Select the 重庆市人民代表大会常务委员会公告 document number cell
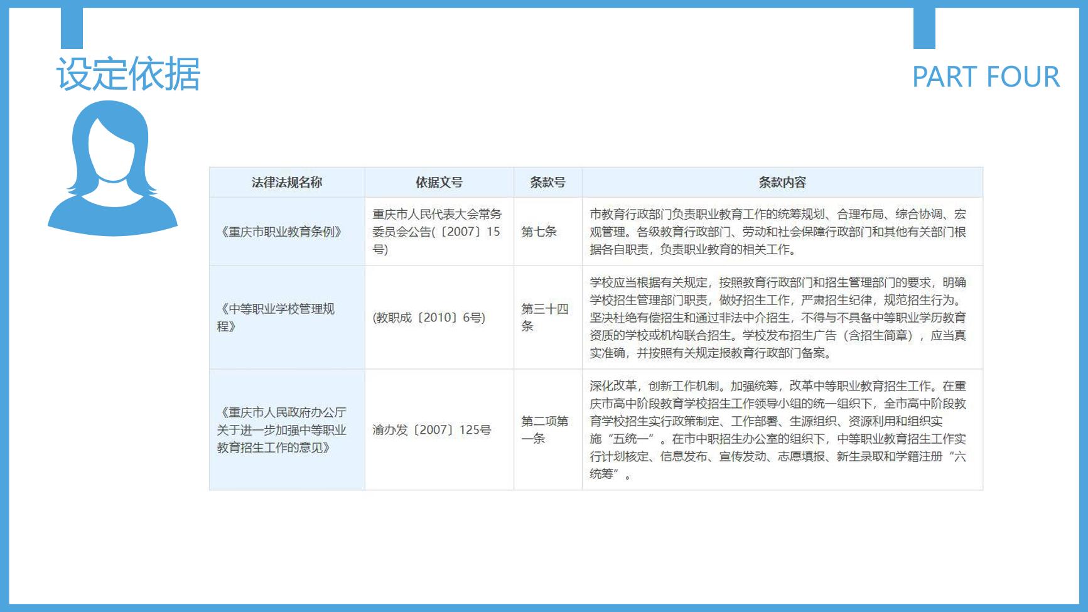 439,232
